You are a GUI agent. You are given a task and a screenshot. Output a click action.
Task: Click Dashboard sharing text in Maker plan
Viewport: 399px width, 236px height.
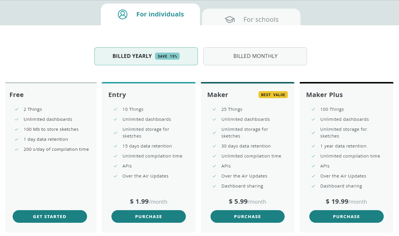242,186
